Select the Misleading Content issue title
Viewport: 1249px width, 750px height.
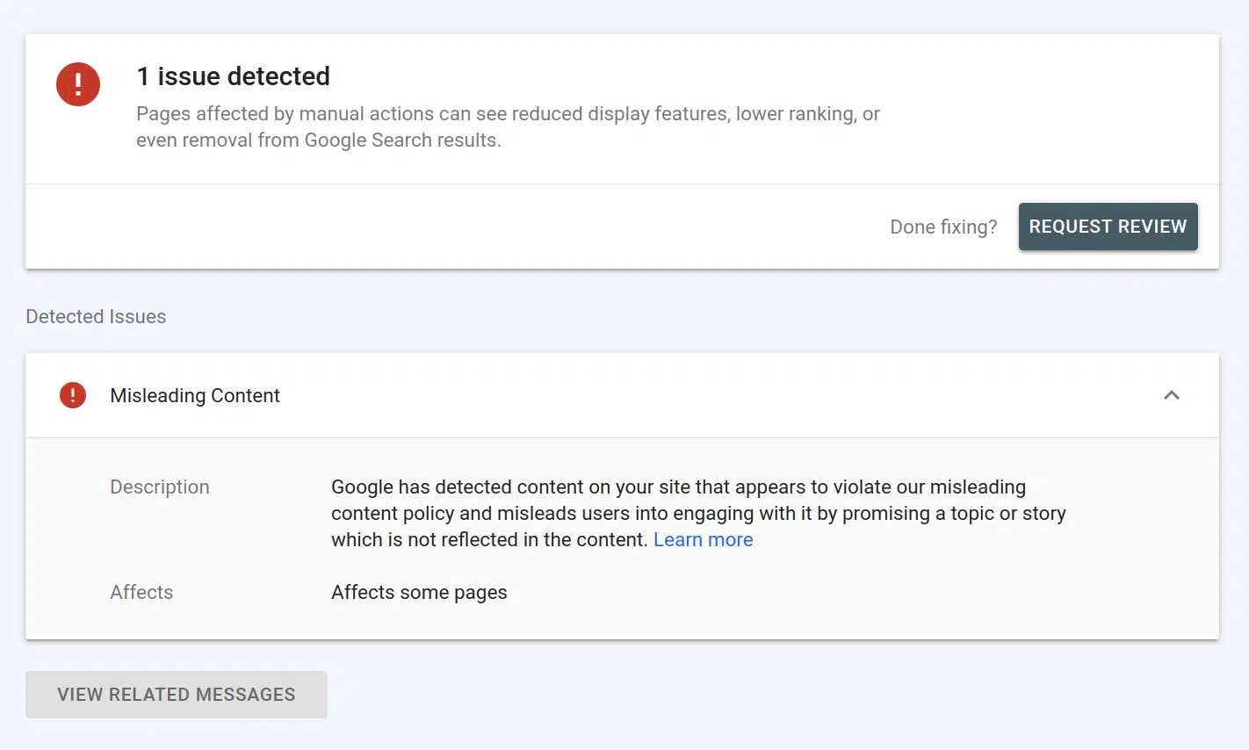pyautogui.click(x=195, y=396)
